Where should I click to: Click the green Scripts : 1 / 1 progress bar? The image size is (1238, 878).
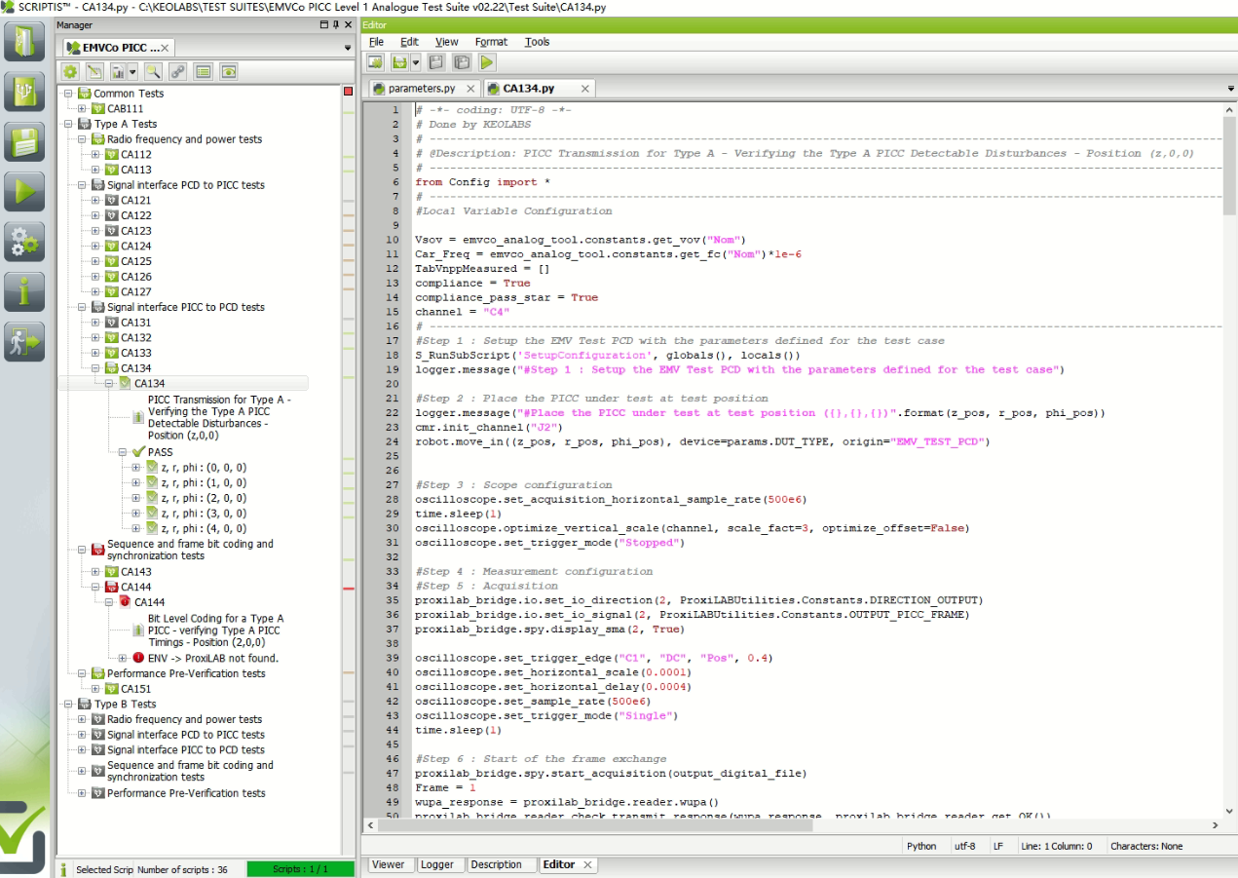(x=300, y=869)
